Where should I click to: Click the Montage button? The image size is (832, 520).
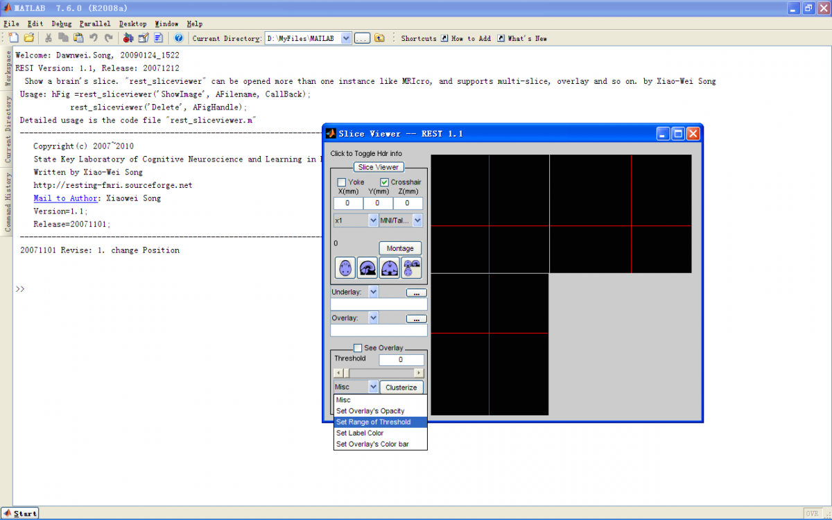(x=400, y=248)
